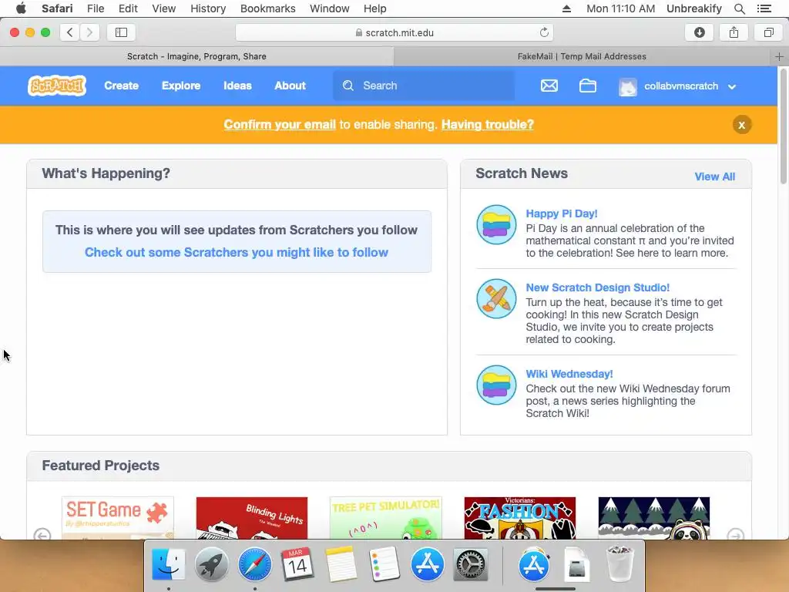This screenshot has width=789, height=592.
Task: Open the Bookmarks menu
Action: tap(267, 8)
